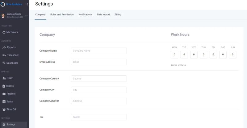Select the FRI work hours box
247x128 pixels.
213,54
